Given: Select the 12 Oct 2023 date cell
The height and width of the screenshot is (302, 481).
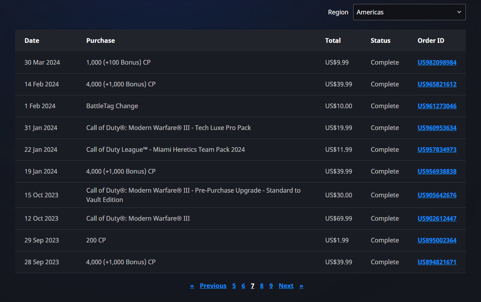Looking at the screenshot, I should tap(41, 218).
